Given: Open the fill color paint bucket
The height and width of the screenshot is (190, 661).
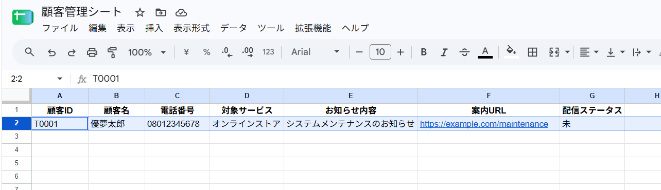Looking at the screenshot, I should 511,52.
